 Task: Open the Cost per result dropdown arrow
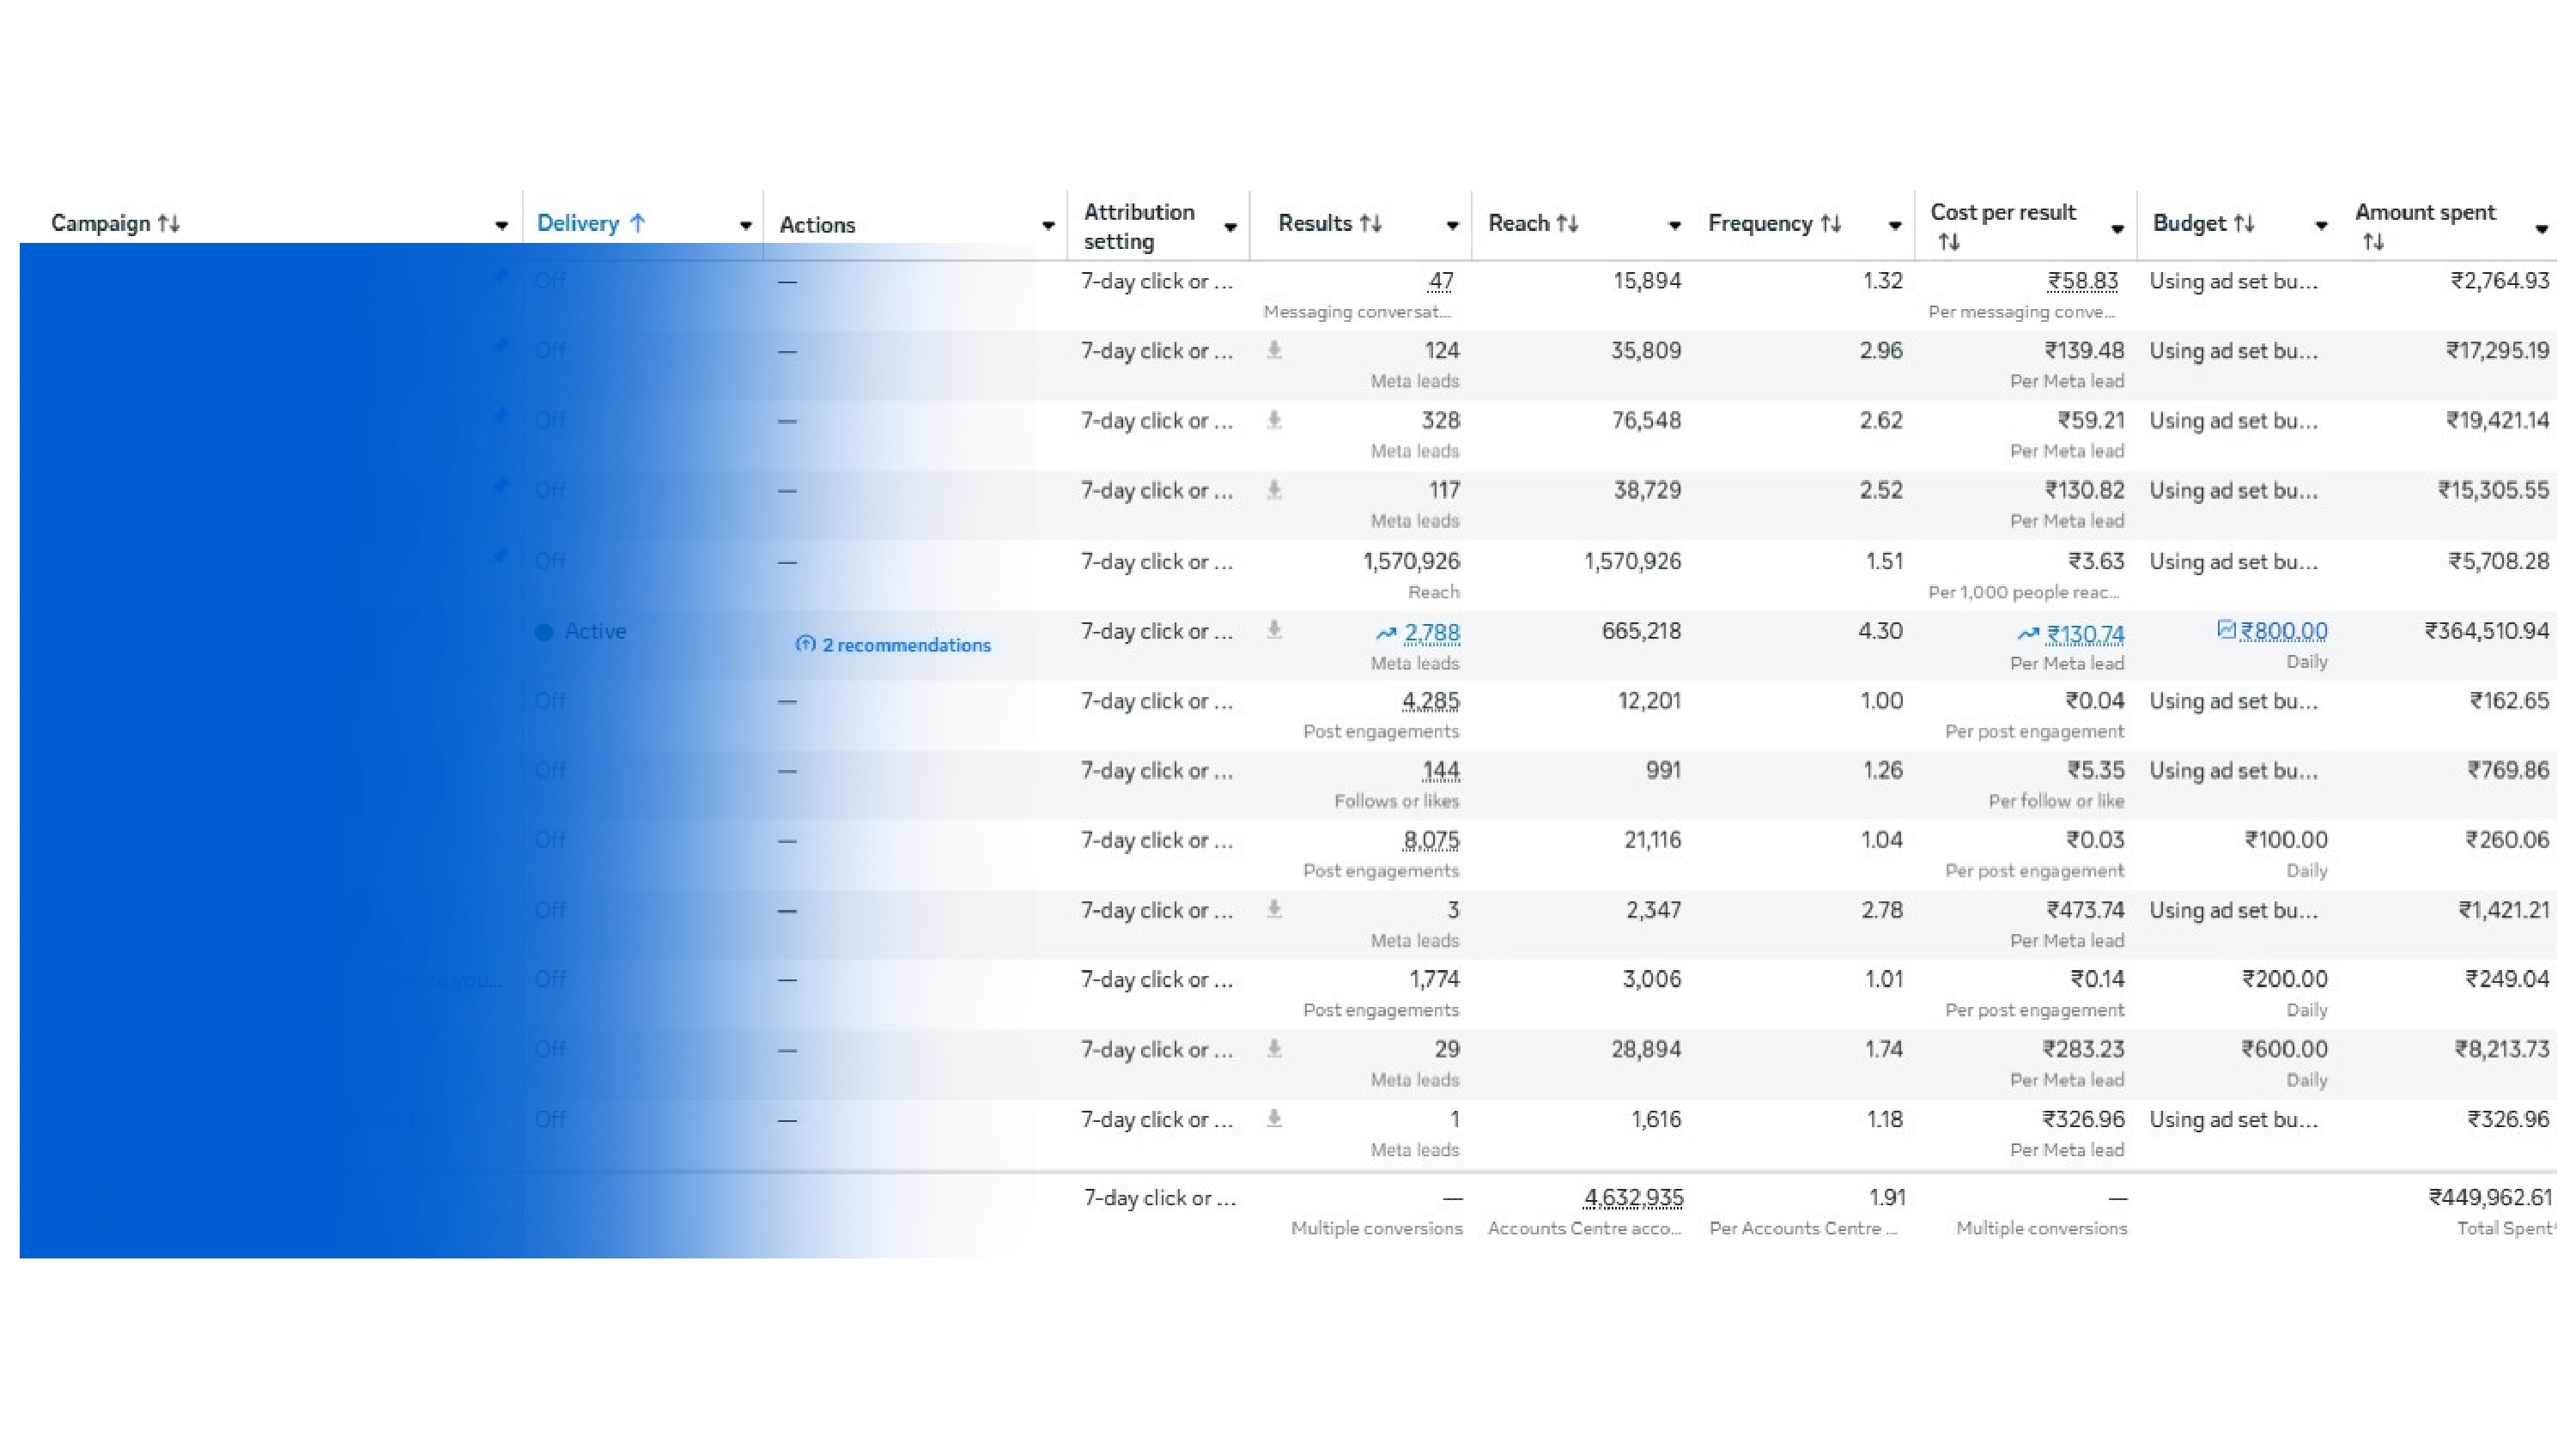click(2117, 229)
